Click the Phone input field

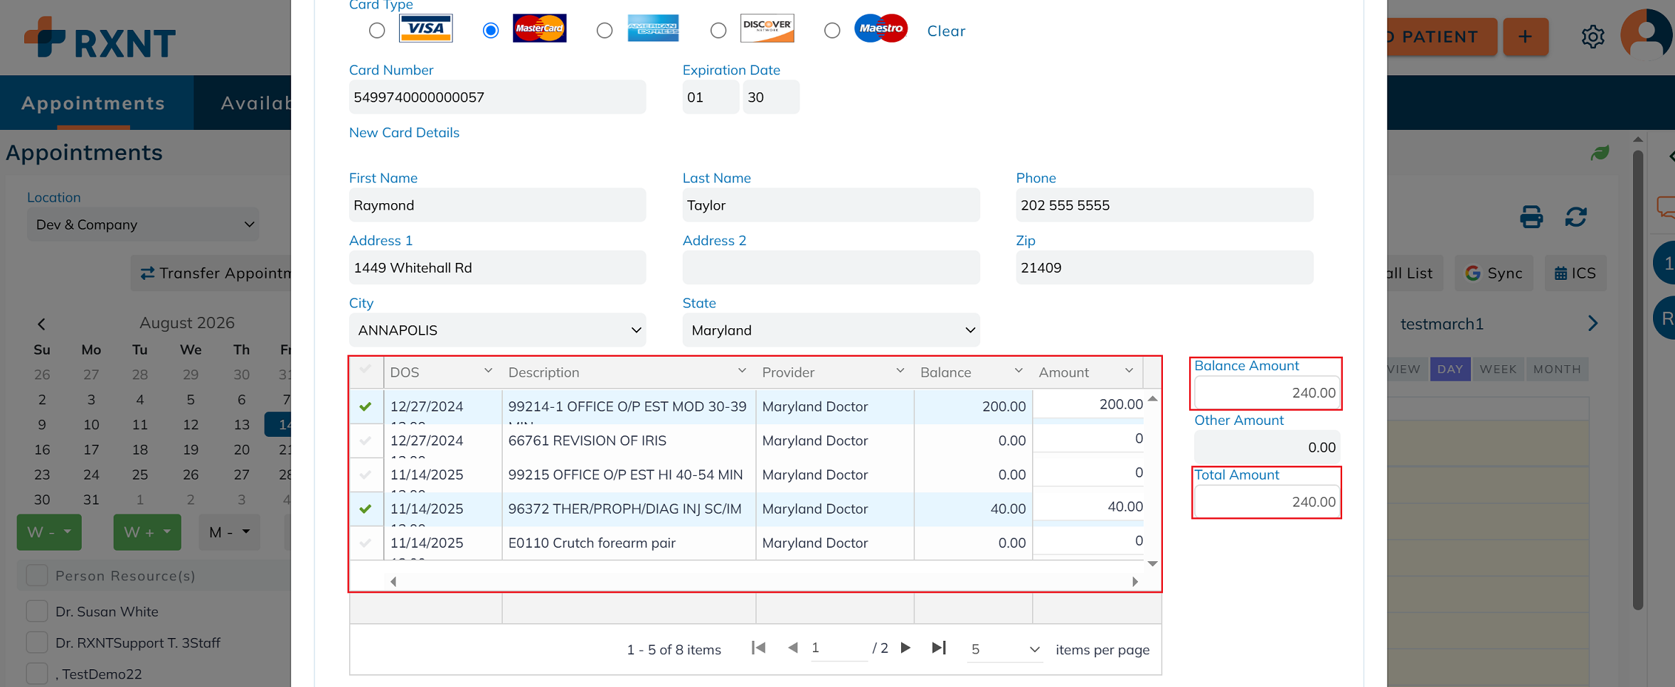(x=1164, y=205)
